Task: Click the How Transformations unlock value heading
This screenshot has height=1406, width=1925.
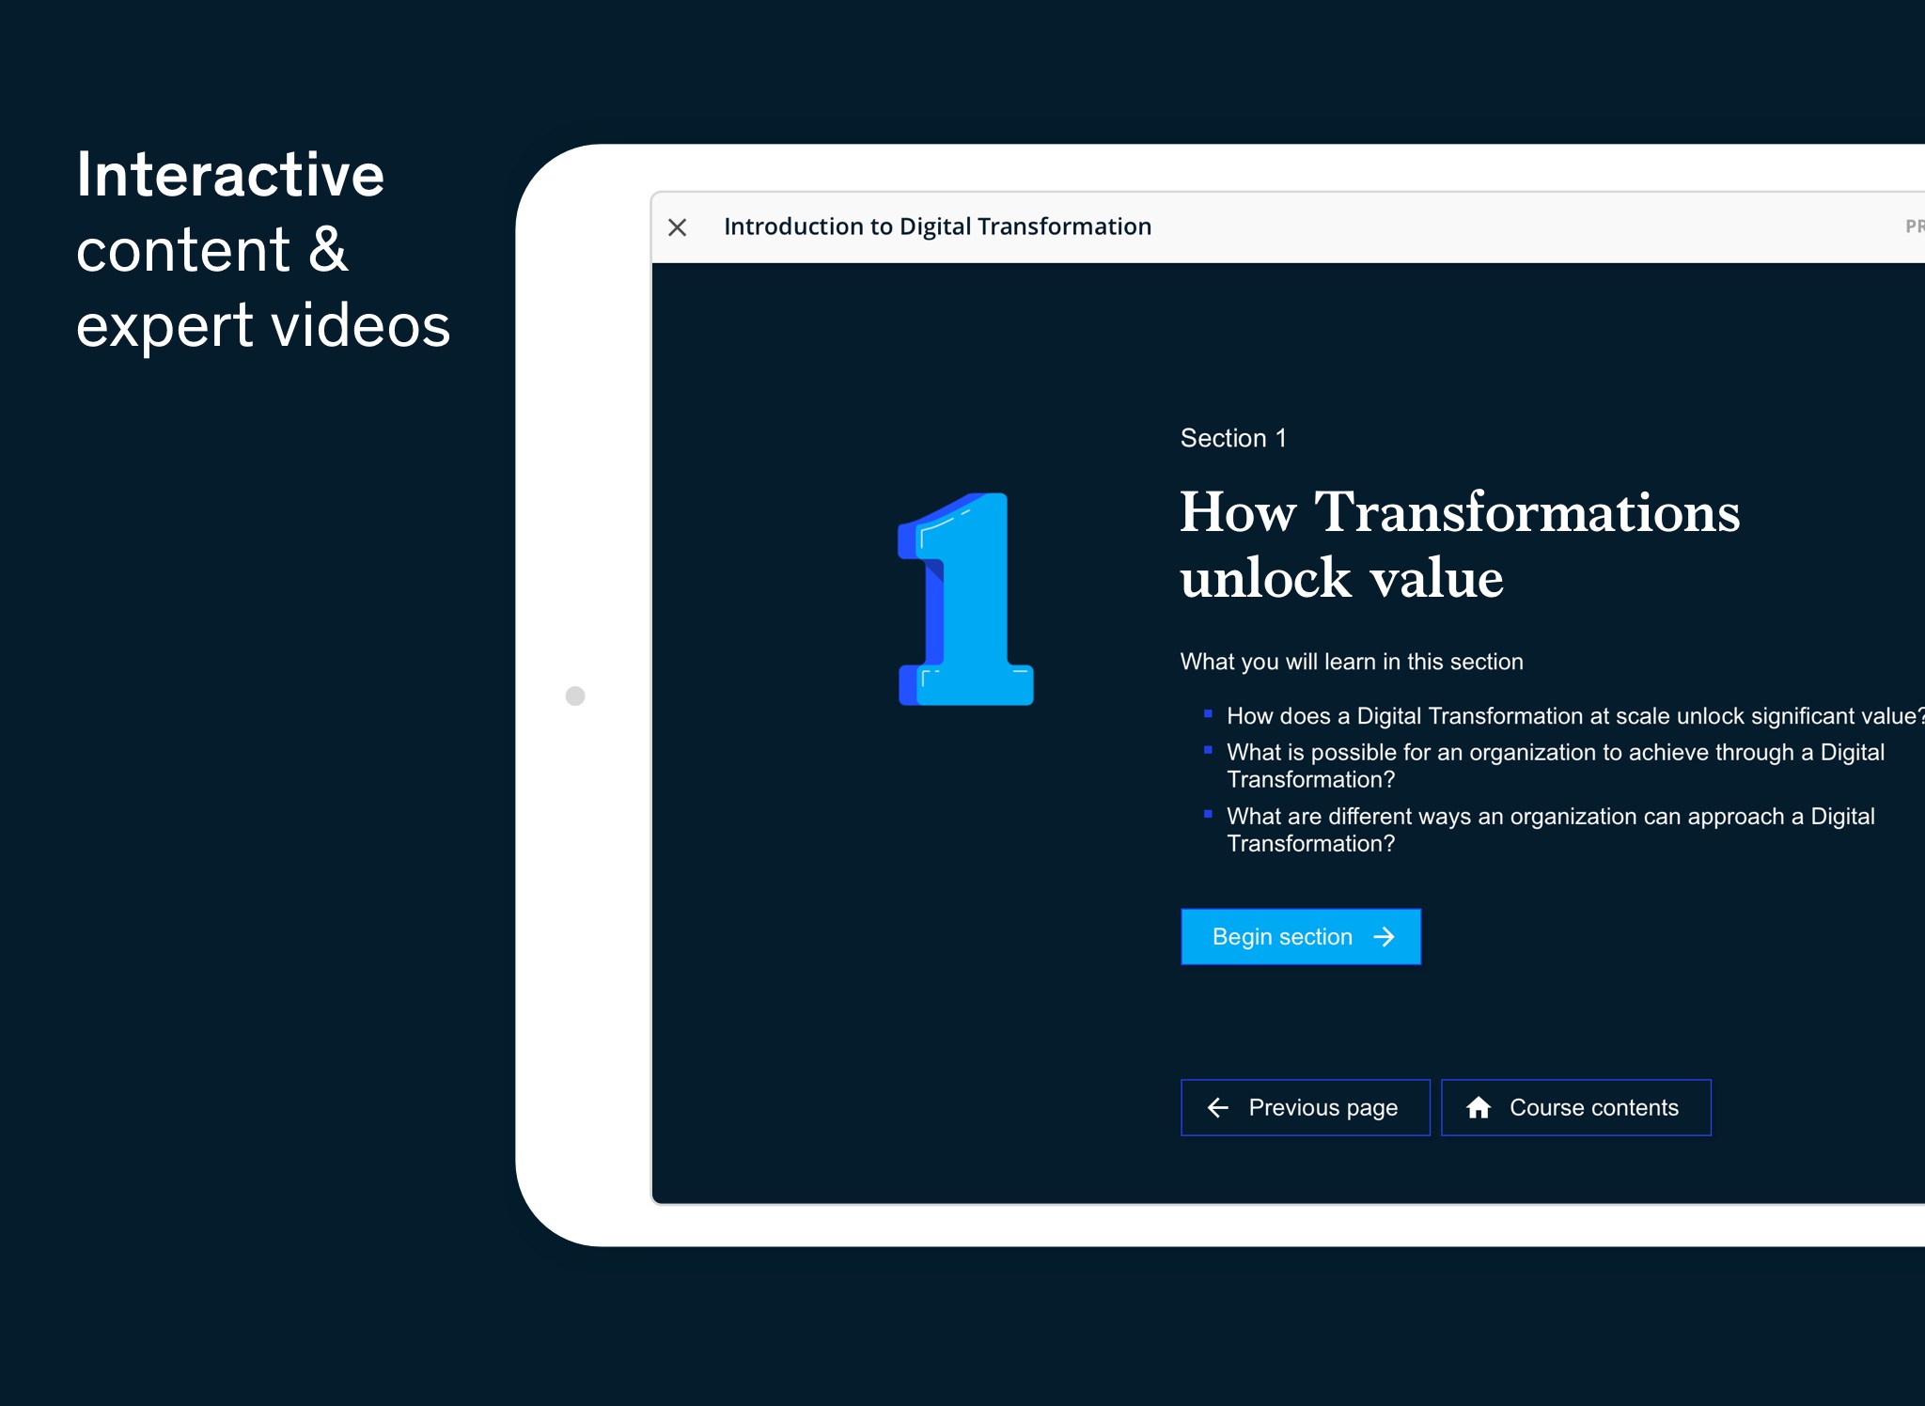Action: pyautogui.click(x=1460, y=544)
